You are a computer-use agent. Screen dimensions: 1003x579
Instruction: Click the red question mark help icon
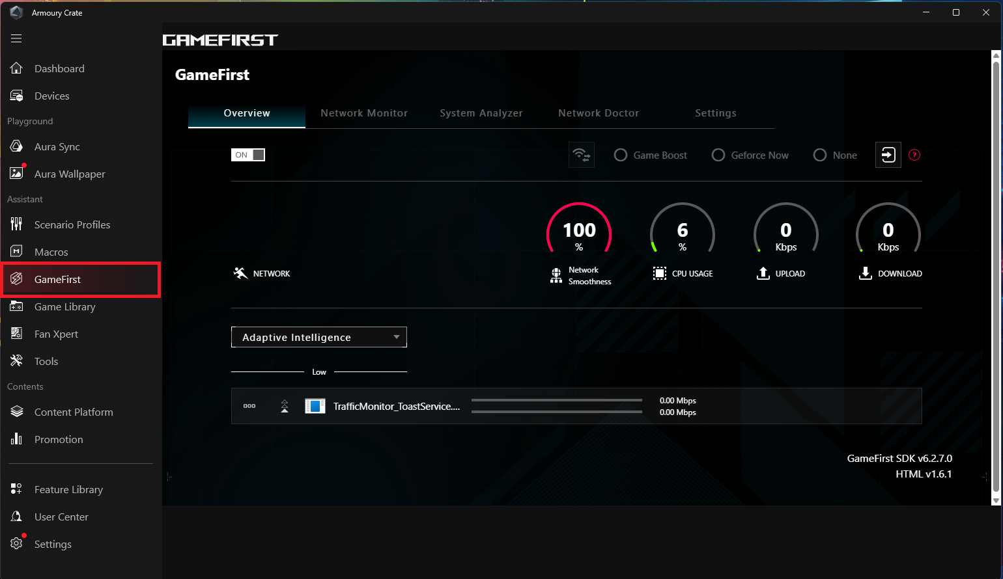(914, 155)
